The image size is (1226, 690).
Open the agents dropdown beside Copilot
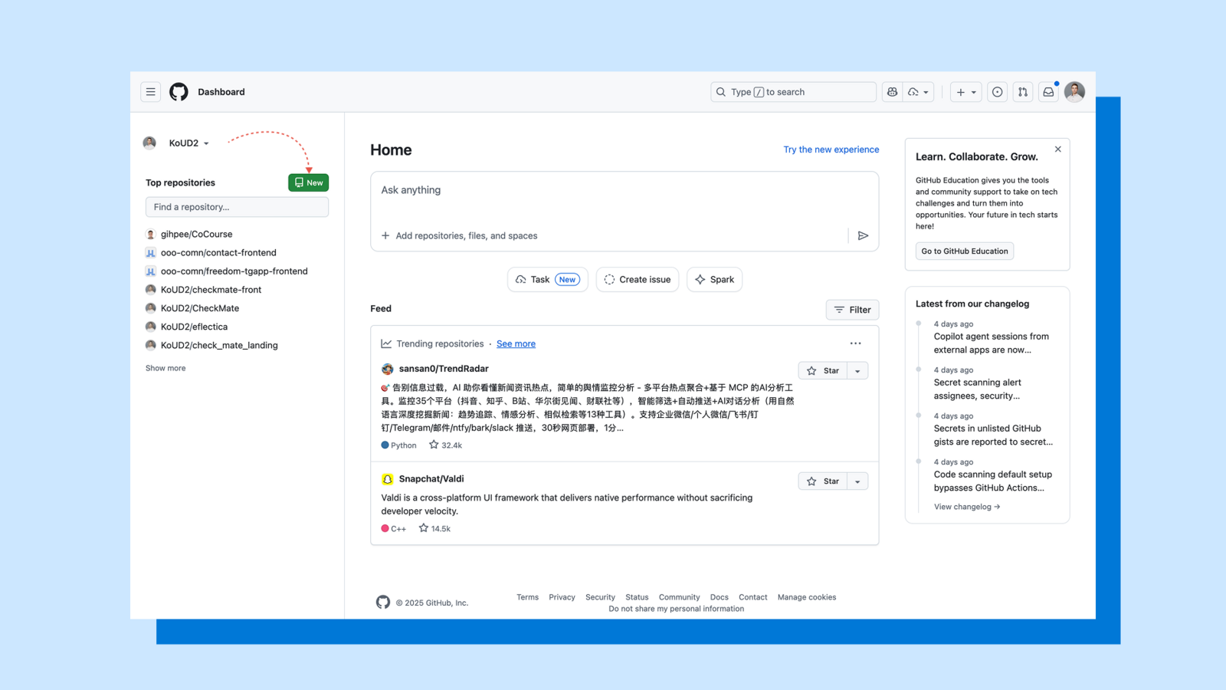click(x=919, y=92)
